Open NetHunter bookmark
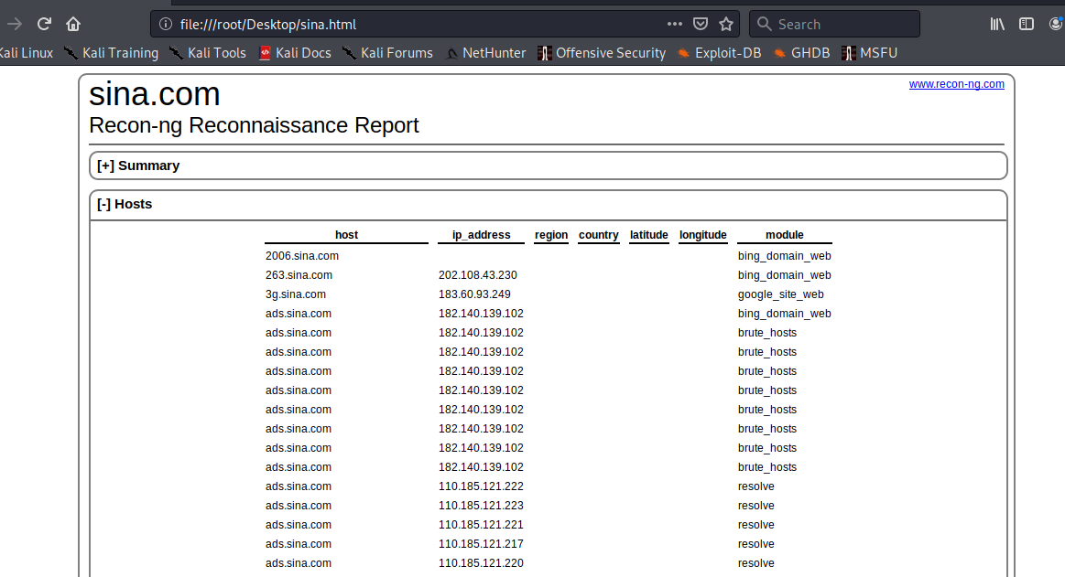The height and width of the screenshot is (577, 1065). [x=485, y=53]
